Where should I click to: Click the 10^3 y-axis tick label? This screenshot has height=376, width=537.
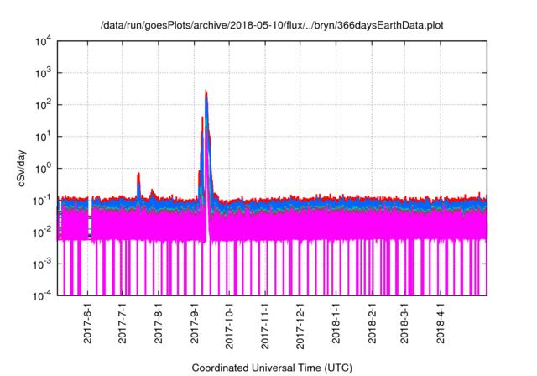tap(43, 73)
